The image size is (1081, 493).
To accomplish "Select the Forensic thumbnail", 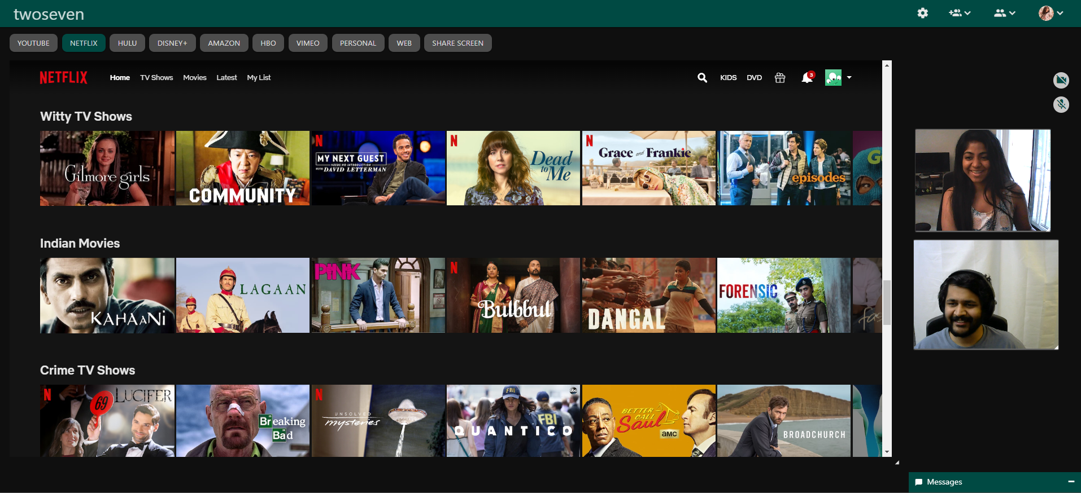I will [x=784, y=295].
